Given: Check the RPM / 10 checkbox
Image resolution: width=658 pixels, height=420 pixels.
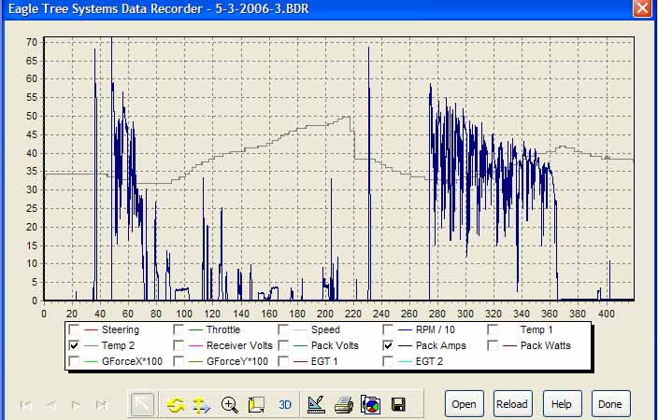Looking at the screenshot, I should 390,329.
